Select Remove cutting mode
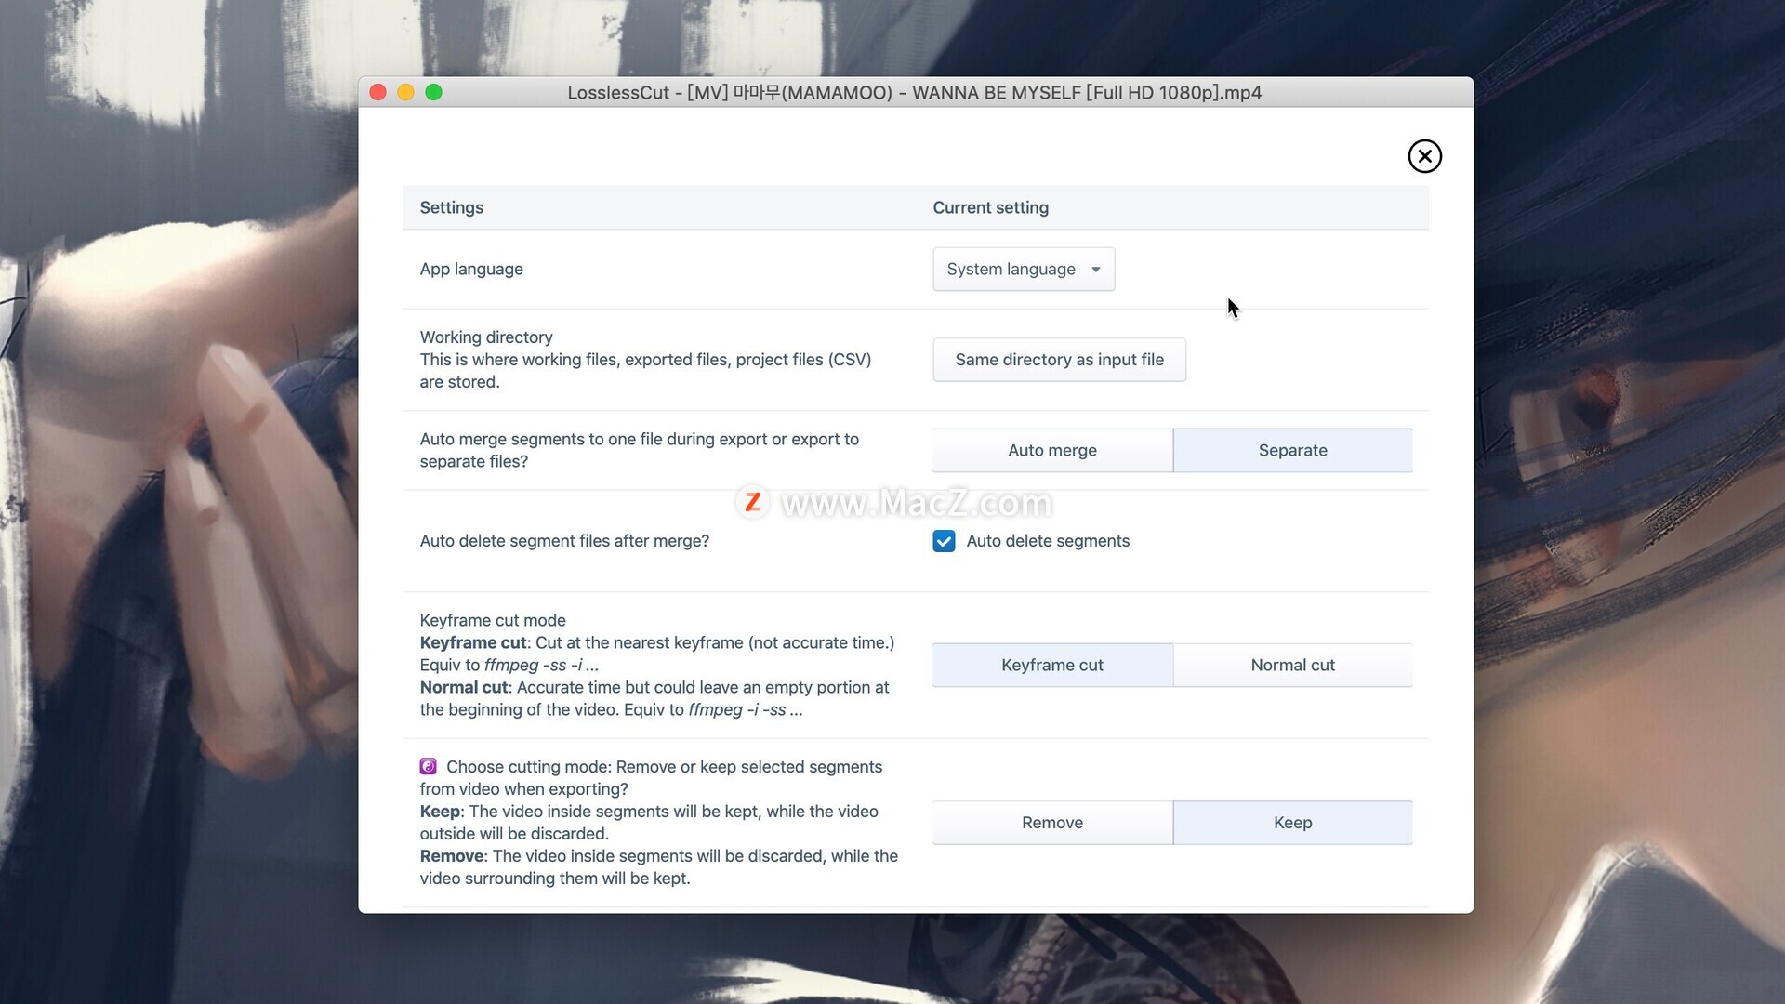The image size is (1785, 1004). pos(1052,823)
